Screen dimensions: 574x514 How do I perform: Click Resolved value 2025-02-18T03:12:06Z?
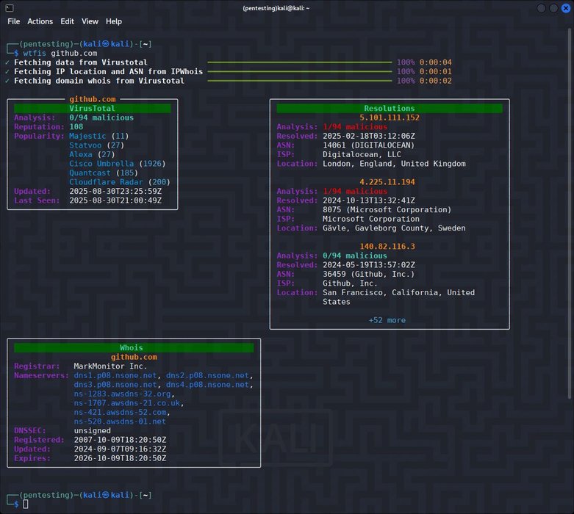[x=369, y=136]
